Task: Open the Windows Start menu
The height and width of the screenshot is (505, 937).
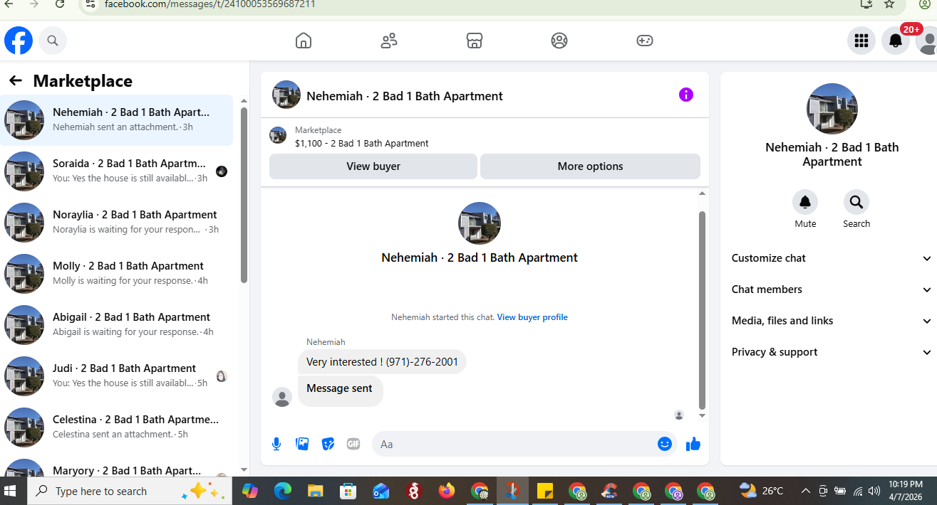Action: 11,491
